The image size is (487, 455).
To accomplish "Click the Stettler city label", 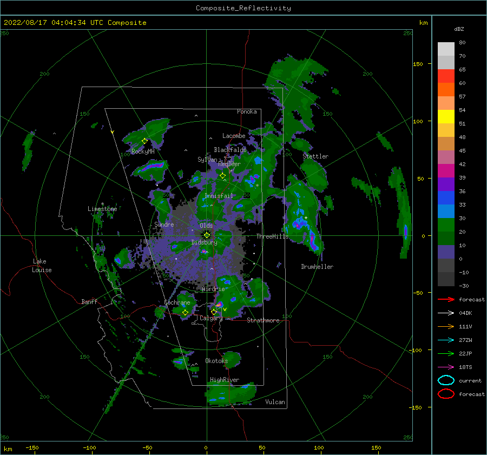I will [315, 156].
